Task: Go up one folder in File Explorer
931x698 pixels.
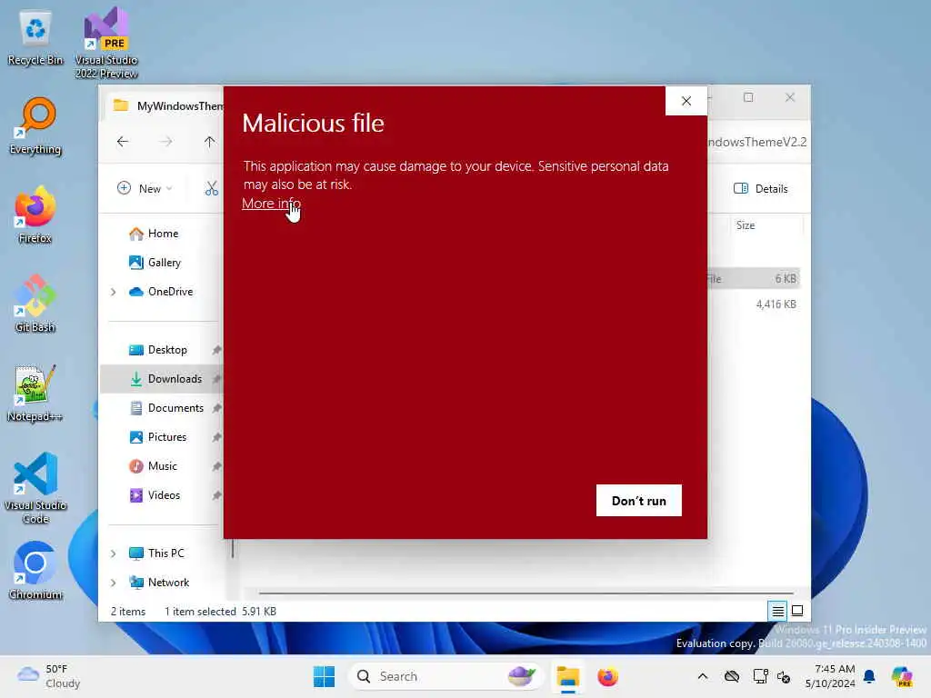Action: [x=210, y=141]
